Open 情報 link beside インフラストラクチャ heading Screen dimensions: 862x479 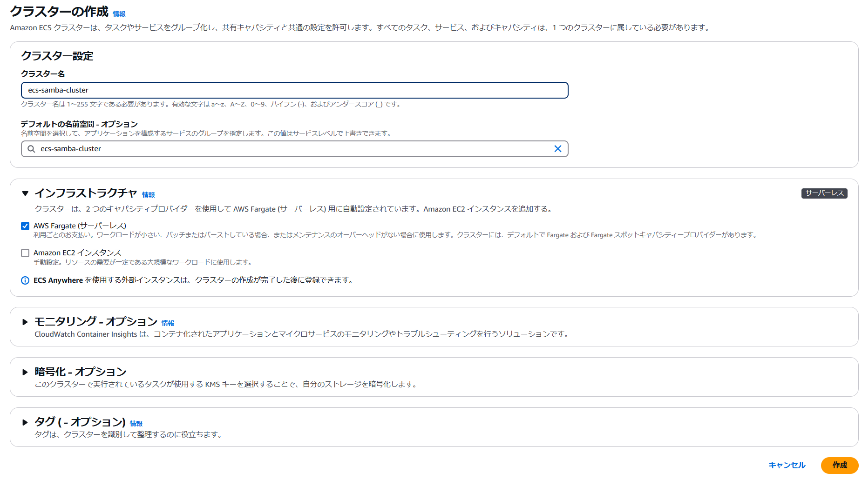(149, 195)
